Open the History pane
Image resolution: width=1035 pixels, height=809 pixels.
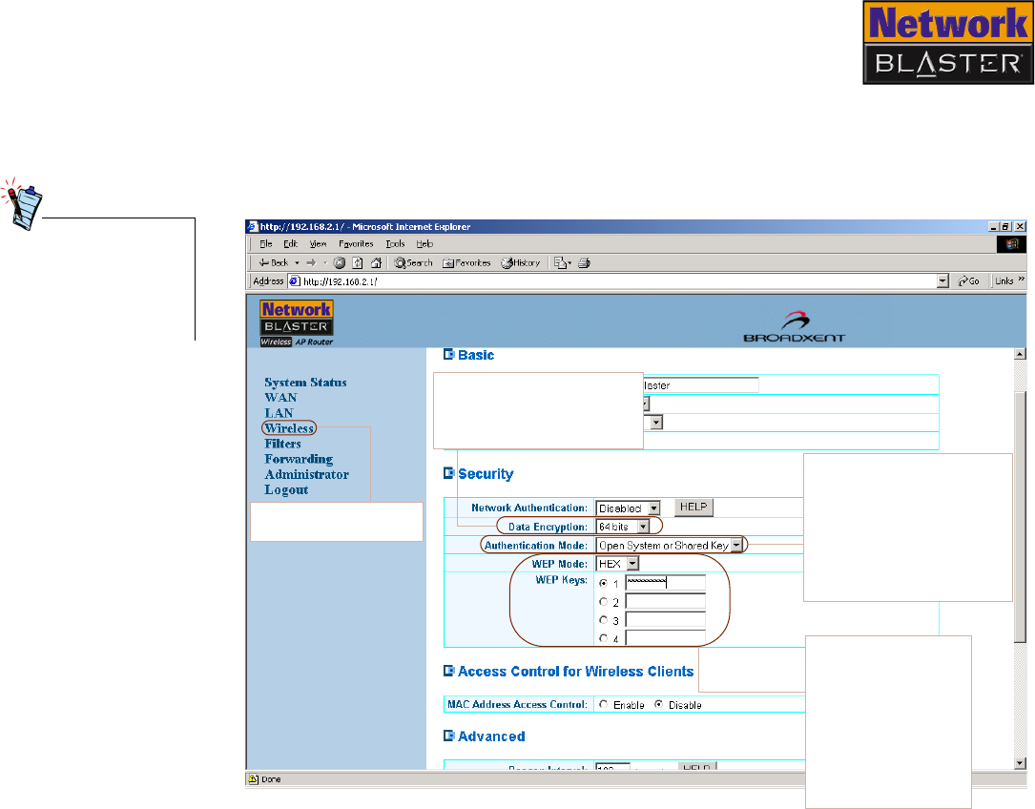(x=520, y=263)
